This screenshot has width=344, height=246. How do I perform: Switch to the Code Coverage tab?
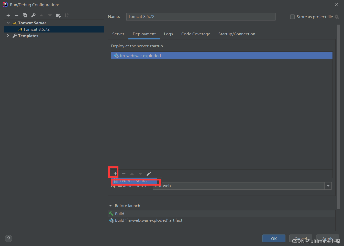click(196, 34)
